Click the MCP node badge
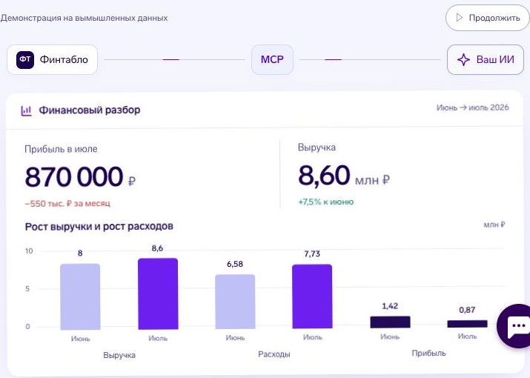The height and width of the screenshot is (378, 530). coord(272,60)
